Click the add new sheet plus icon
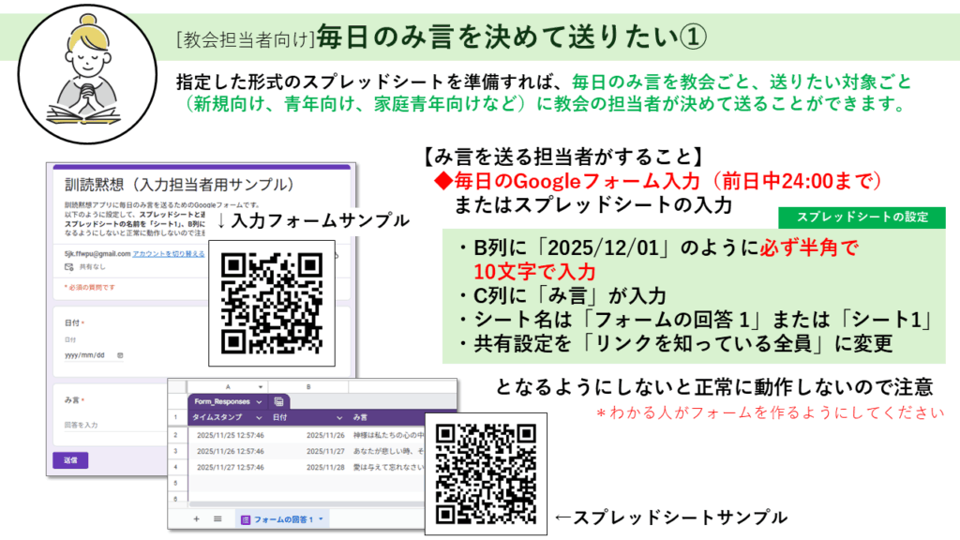This screenshot has width=960, height=540. 196,518
